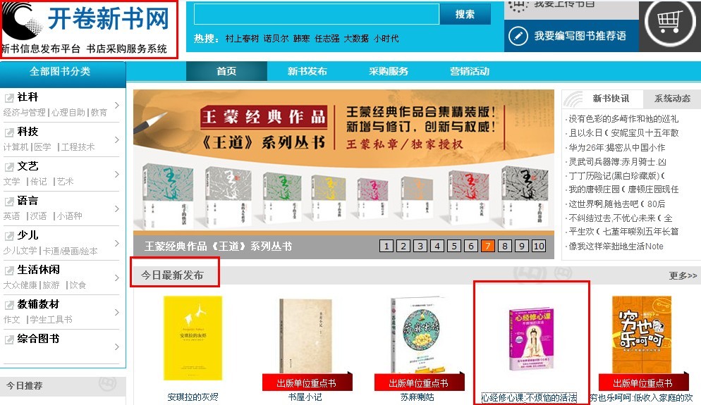Click the 开卷新书网 site logo
The height and width of the screenshot is (405, 701).
[x=89, y=29]
